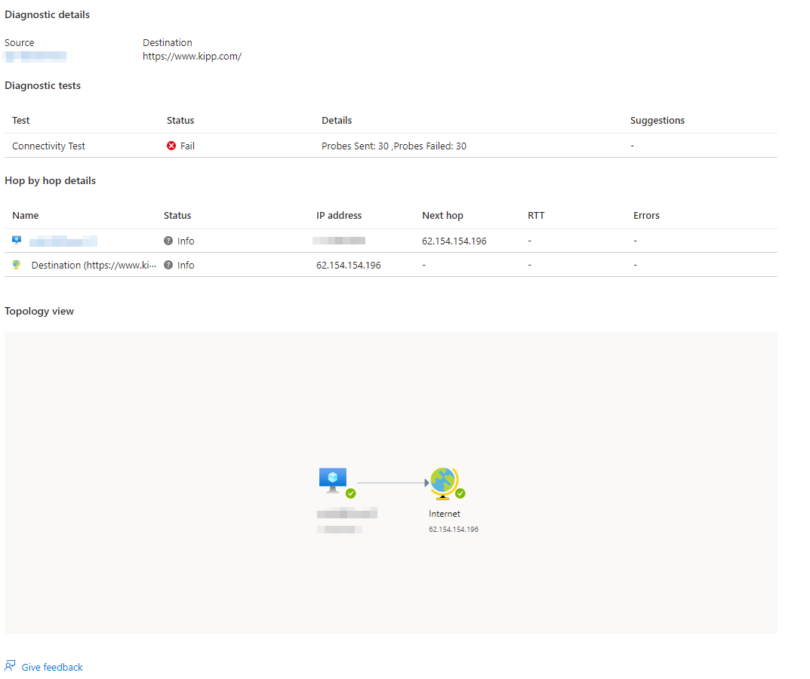
Task: Click the Next hop column header
Action: (442, 215)
